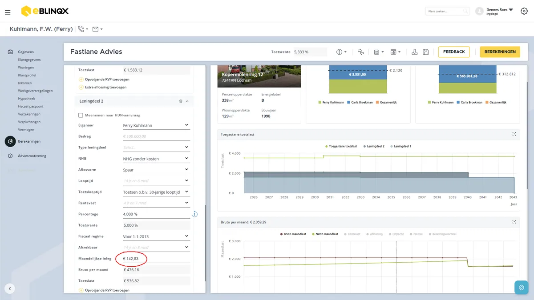
Task: Open the NHG dropdown
Action: 156,159
